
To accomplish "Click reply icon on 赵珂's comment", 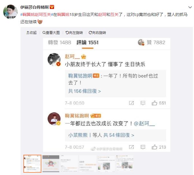I will pyautogui.click(x=143, y=103).
